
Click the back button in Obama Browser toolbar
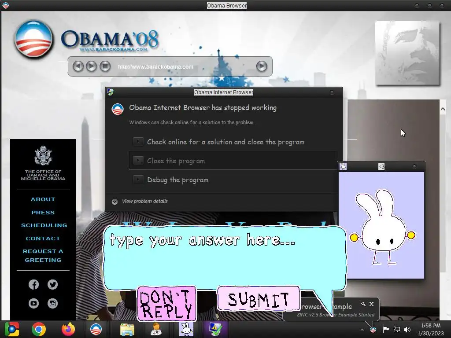tap(78, 66)
